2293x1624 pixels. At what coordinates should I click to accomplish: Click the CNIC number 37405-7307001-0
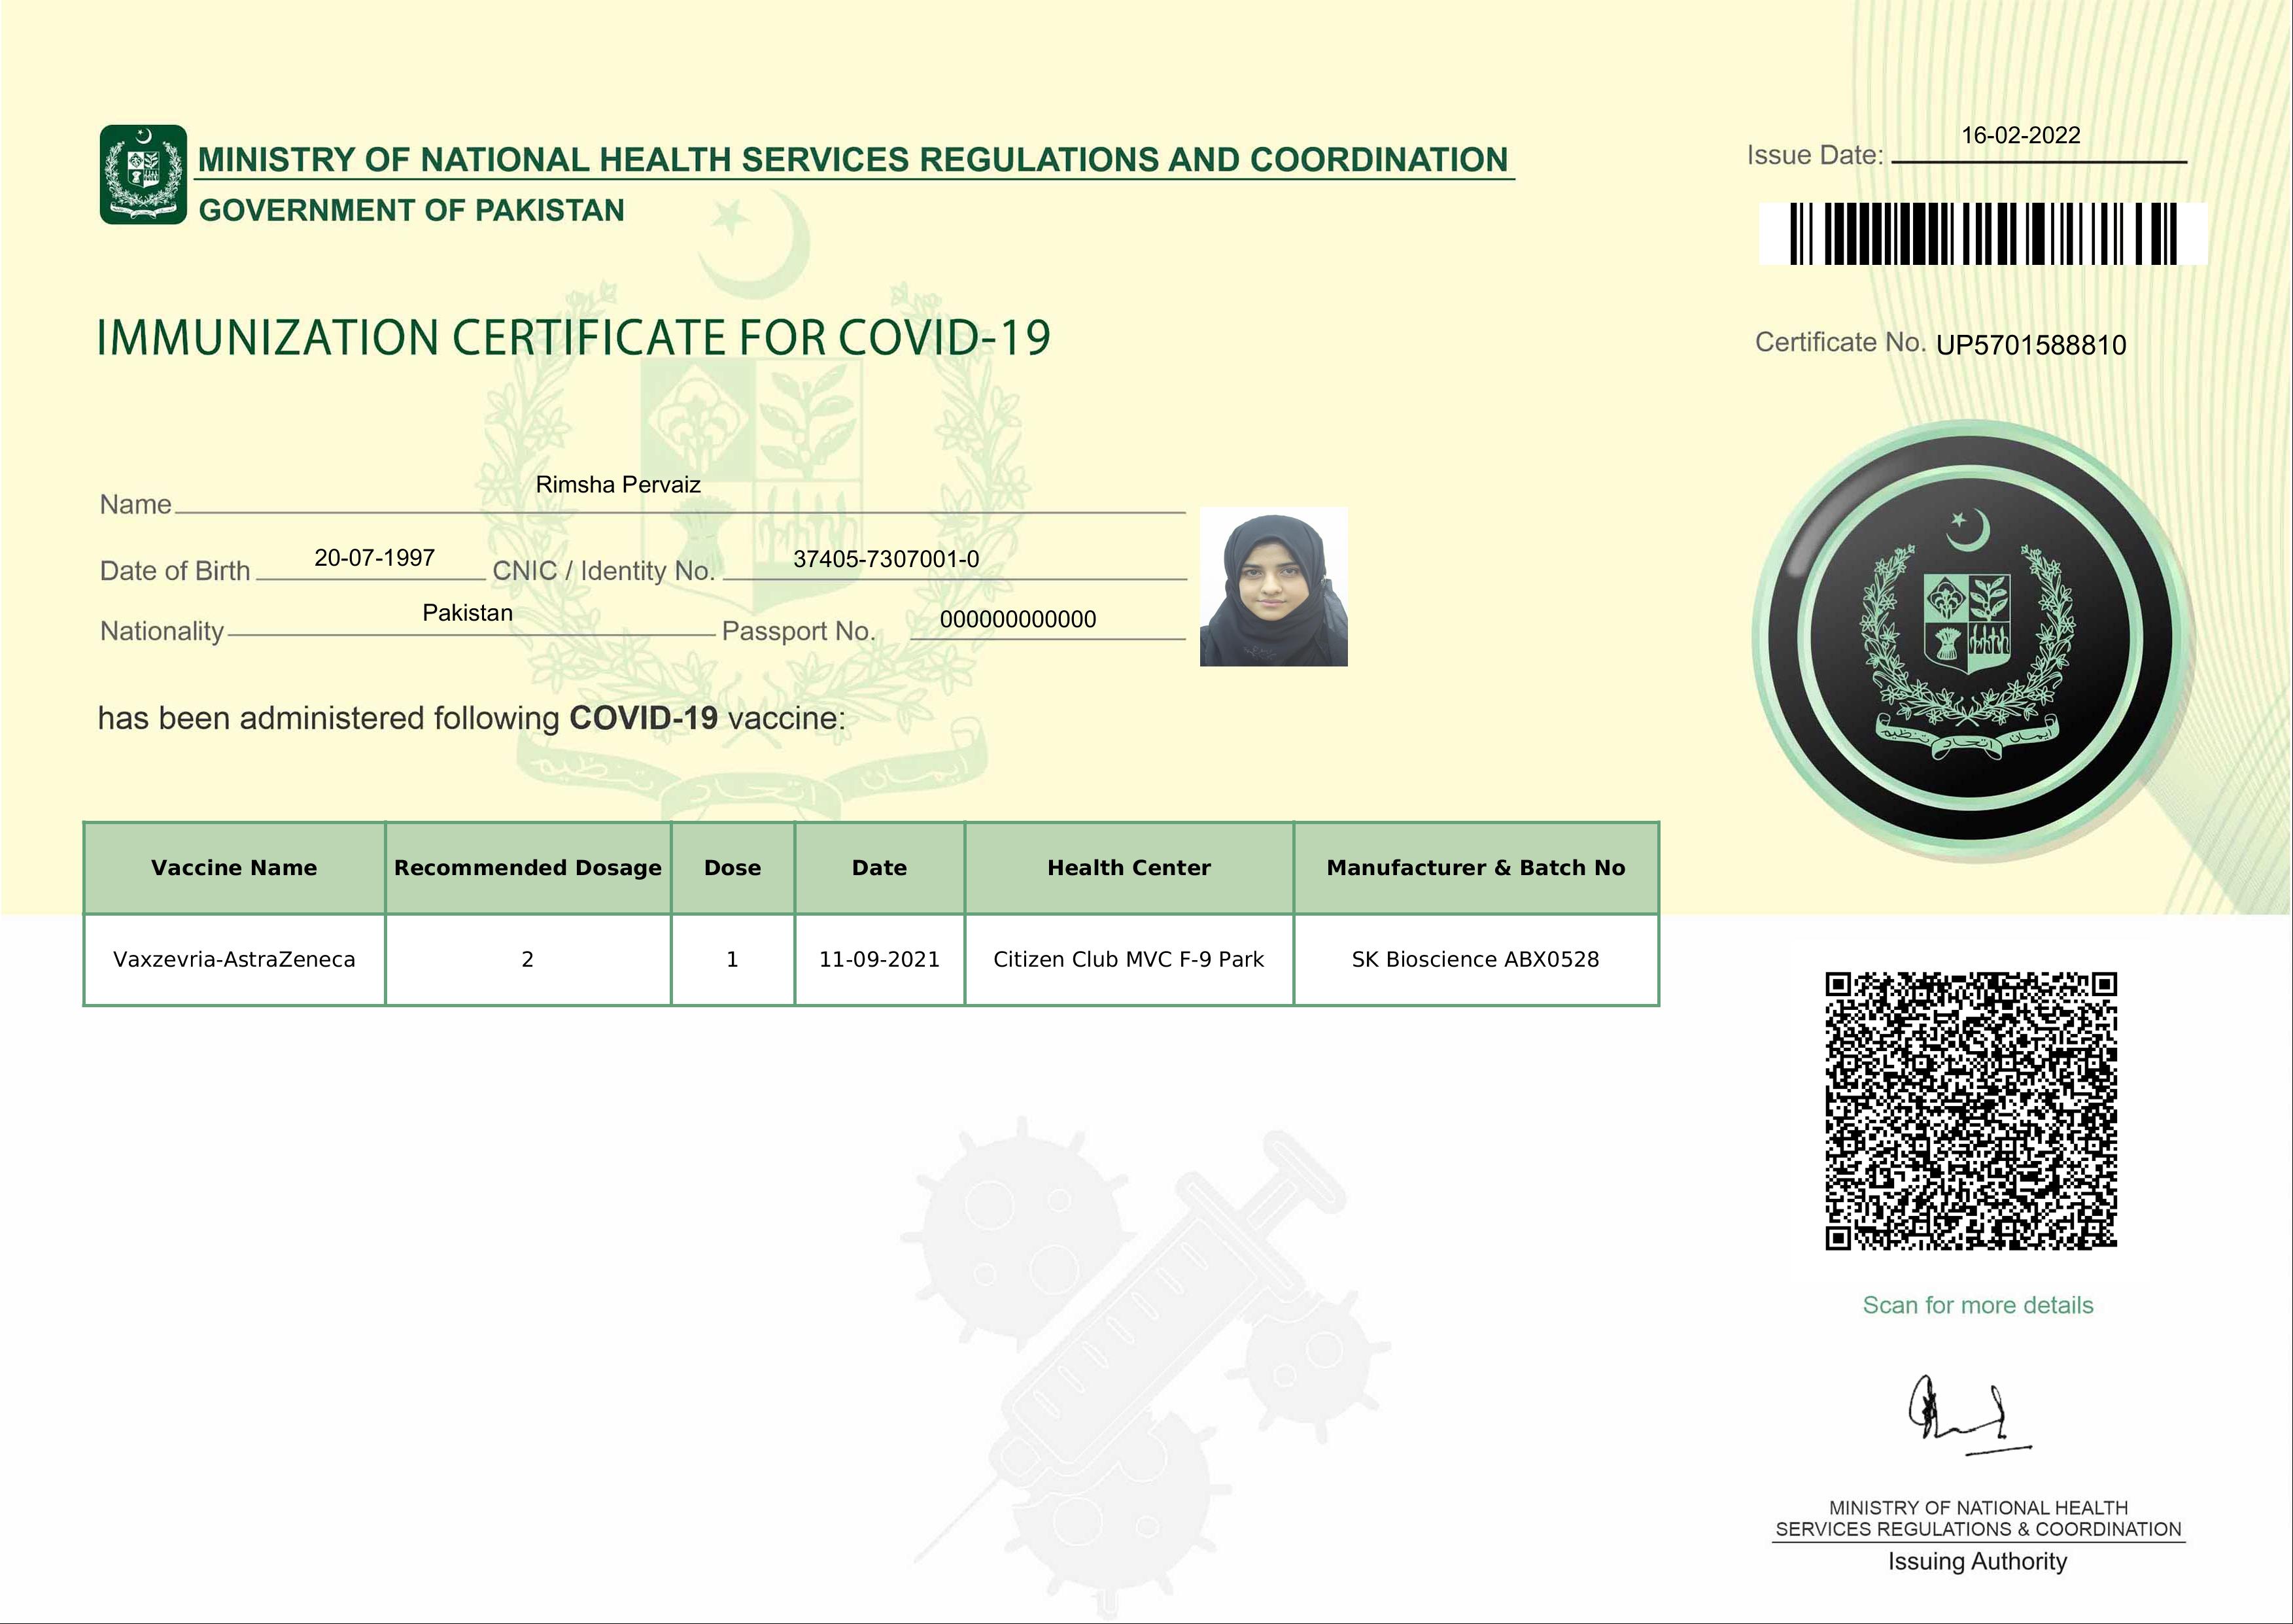click(886, 559)
